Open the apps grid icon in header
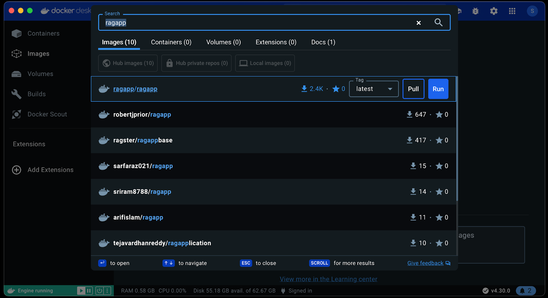 [x=512, y=11]
